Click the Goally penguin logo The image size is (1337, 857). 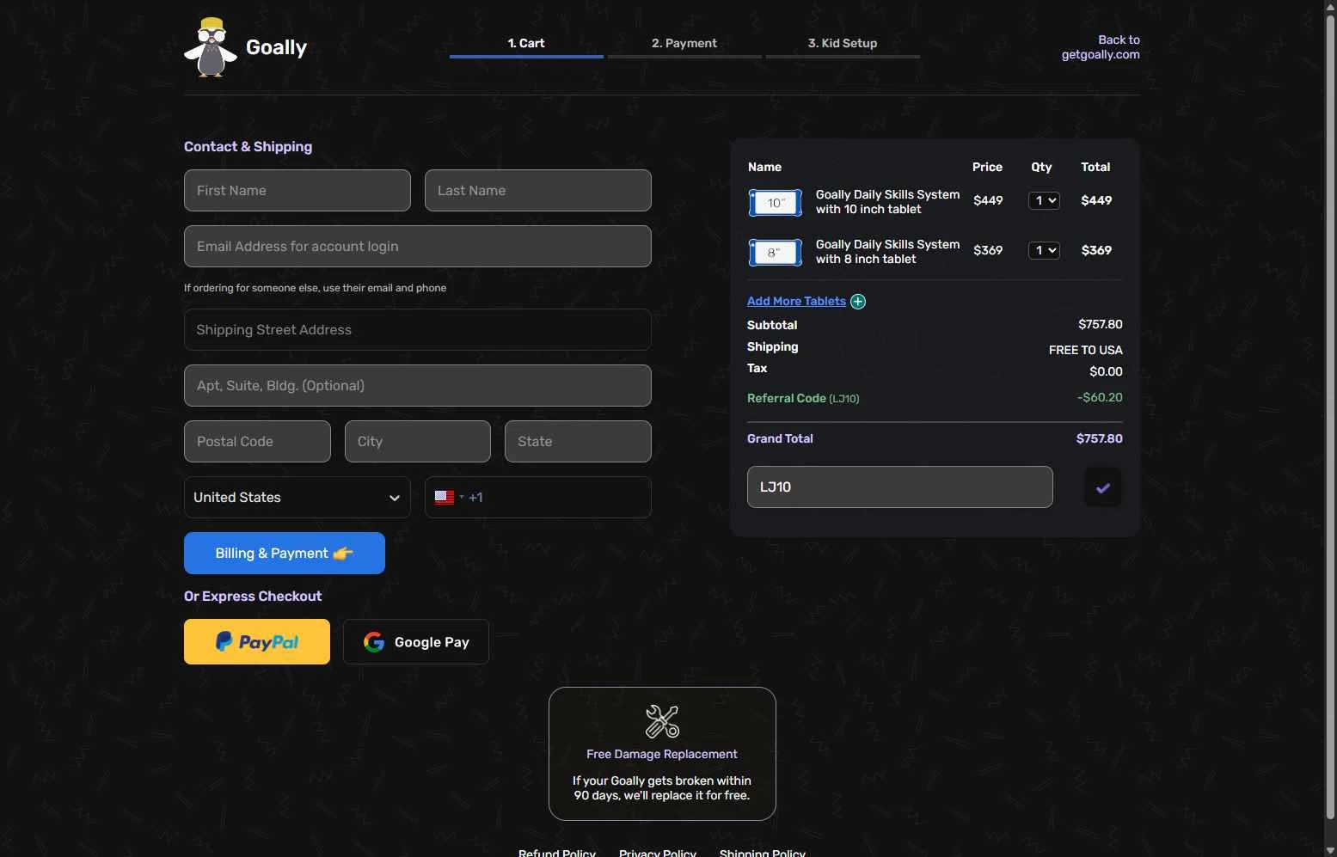(x=211, y=47)
